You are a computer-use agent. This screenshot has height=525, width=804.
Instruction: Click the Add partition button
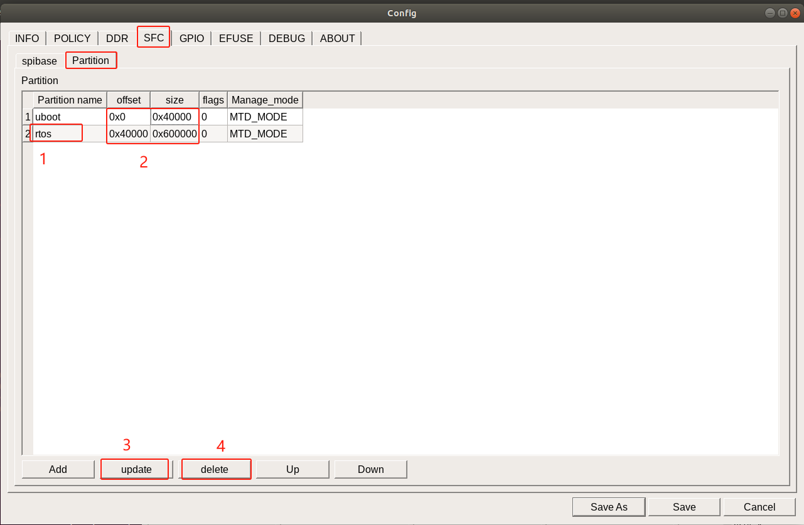(58, 469)
